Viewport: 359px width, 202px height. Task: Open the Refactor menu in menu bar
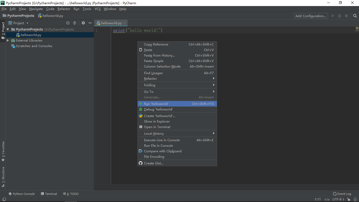click(64, 9)
